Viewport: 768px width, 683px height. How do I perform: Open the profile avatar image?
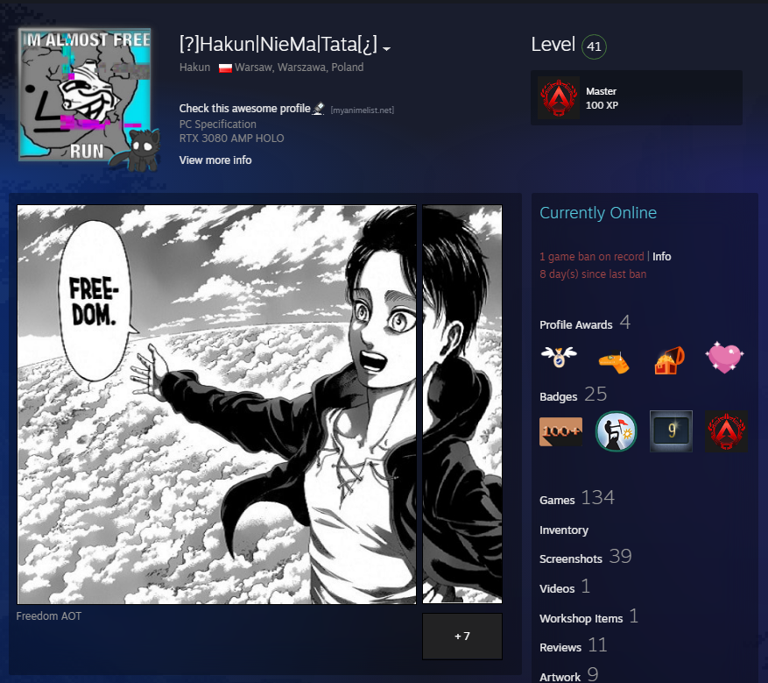tap(85, 95)
